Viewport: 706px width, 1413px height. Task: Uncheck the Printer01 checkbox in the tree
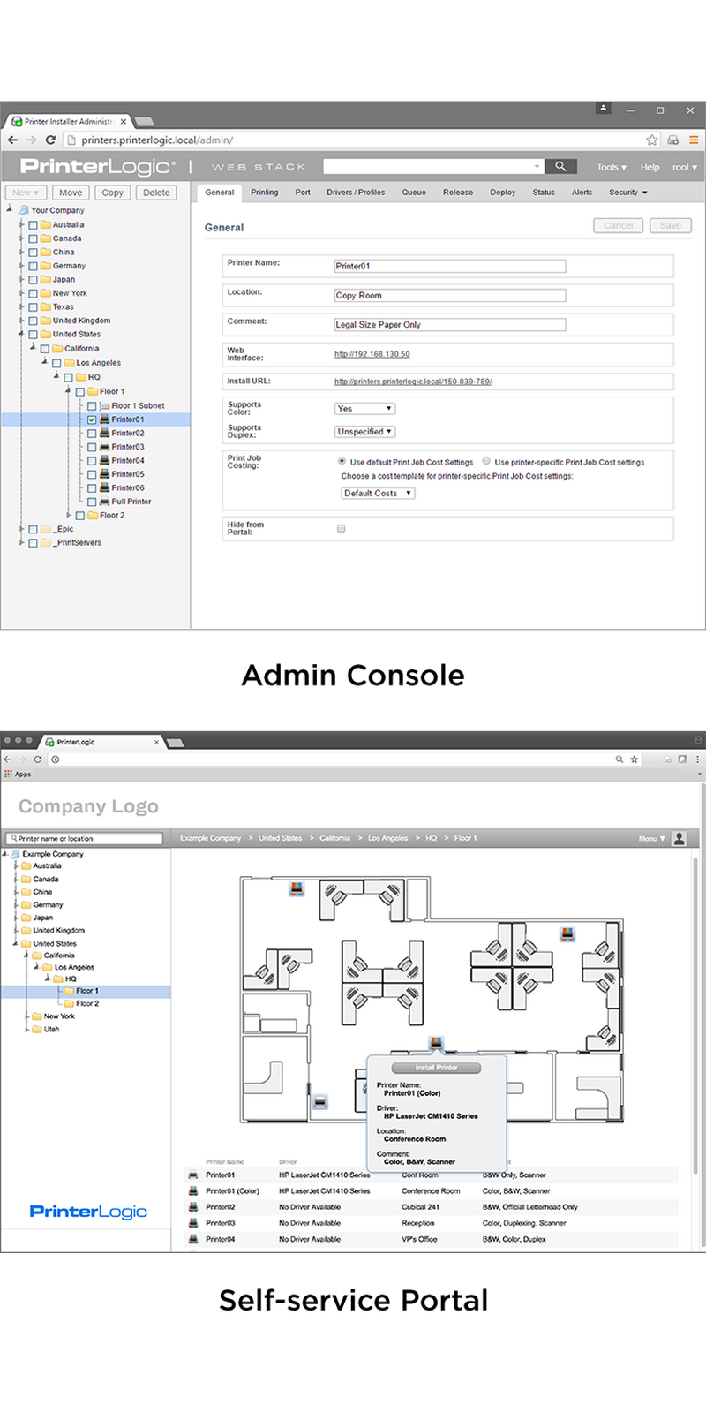92,419
